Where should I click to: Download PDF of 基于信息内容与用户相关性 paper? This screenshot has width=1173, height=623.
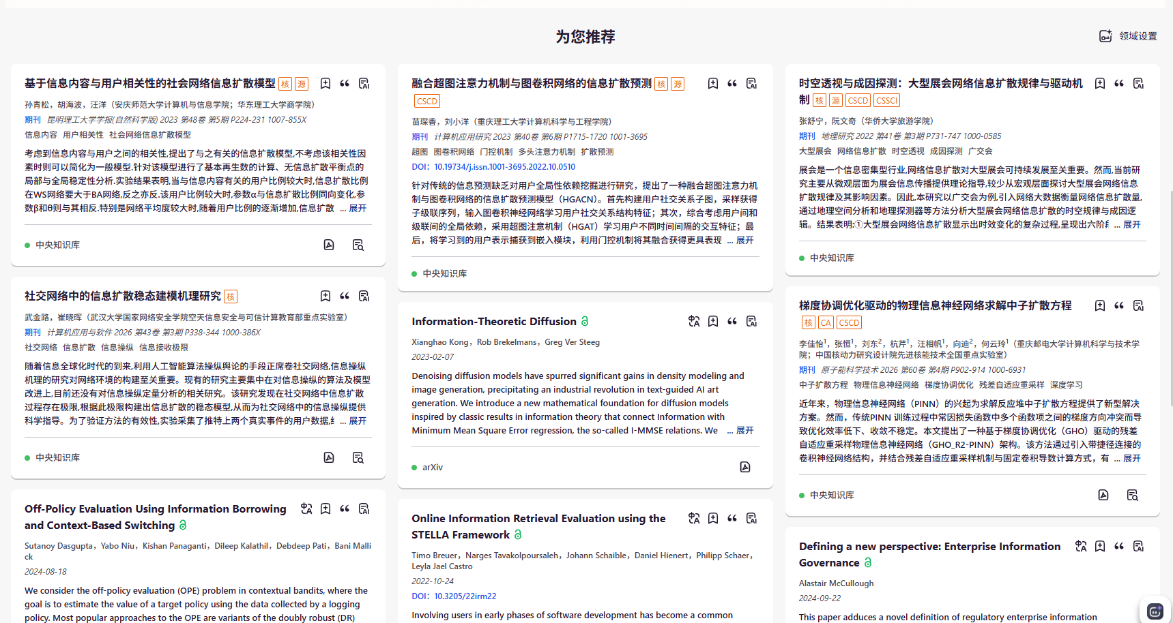329,245
